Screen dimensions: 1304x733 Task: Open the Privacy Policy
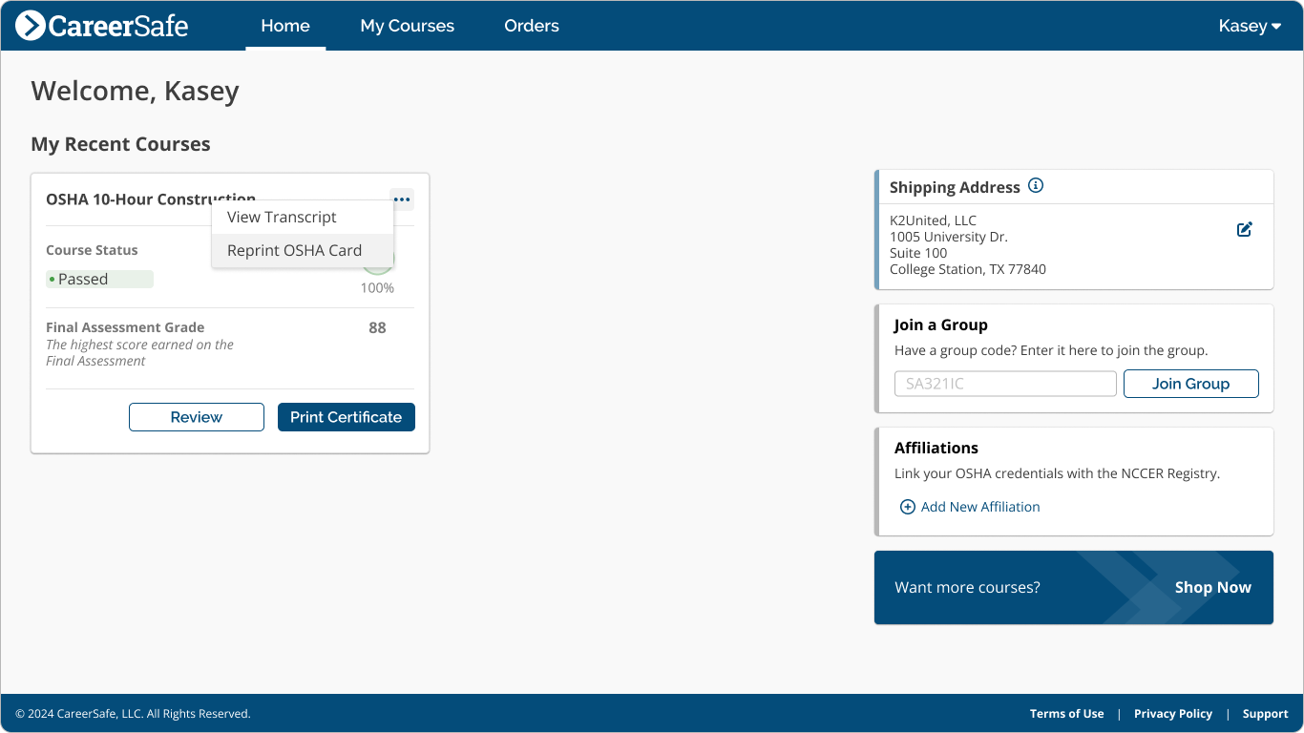1173,713
